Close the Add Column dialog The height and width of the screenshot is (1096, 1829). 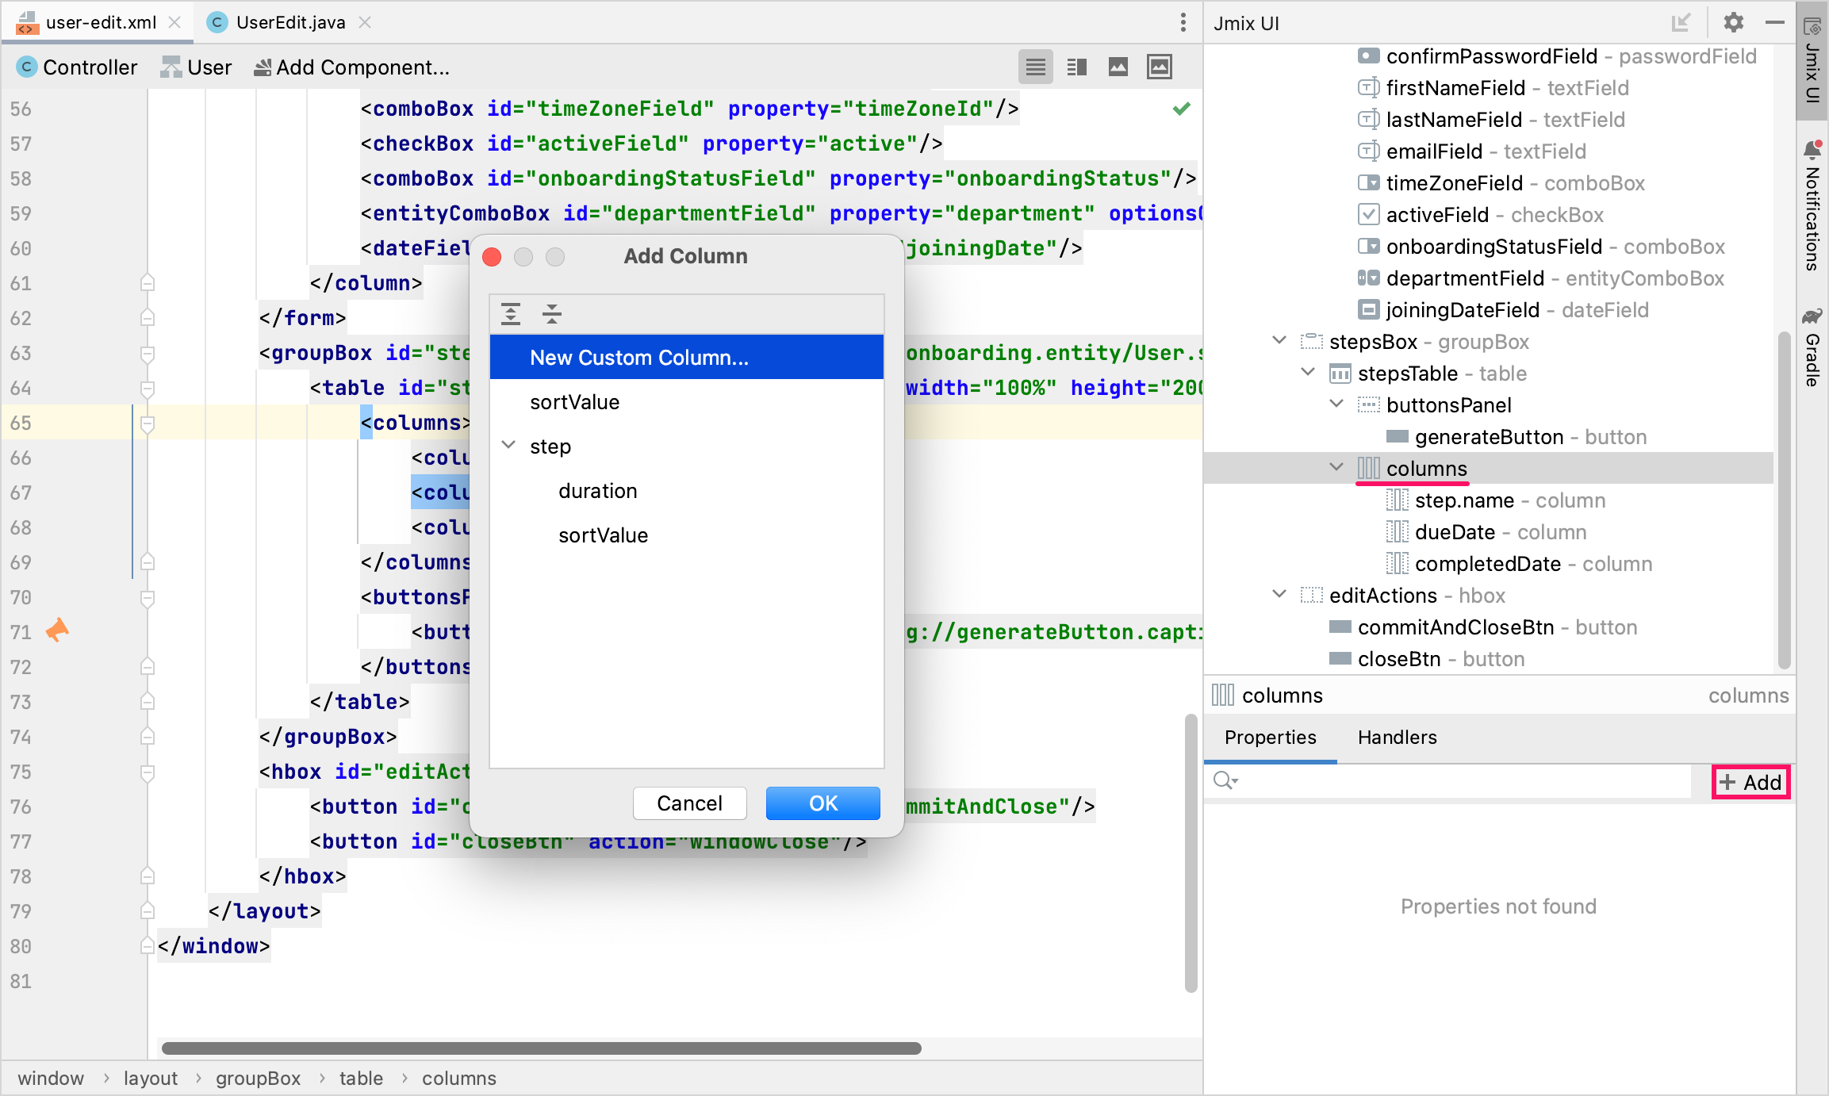coord(492,256)
